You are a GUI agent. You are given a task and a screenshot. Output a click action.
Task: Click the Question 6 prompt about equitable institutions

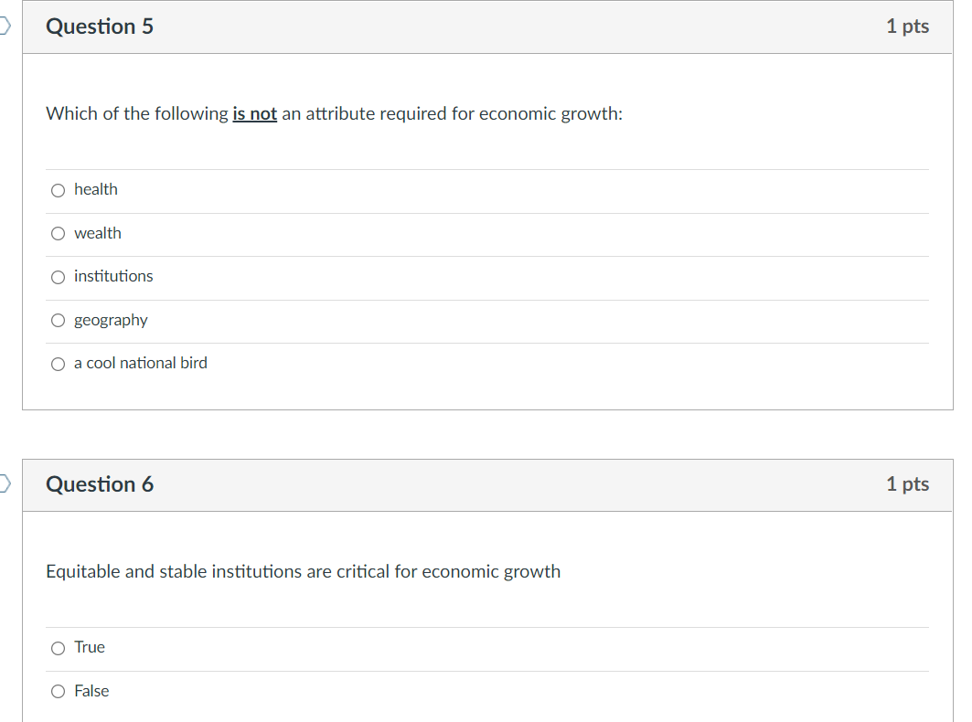pyautogui.click(x=304, y=571)
